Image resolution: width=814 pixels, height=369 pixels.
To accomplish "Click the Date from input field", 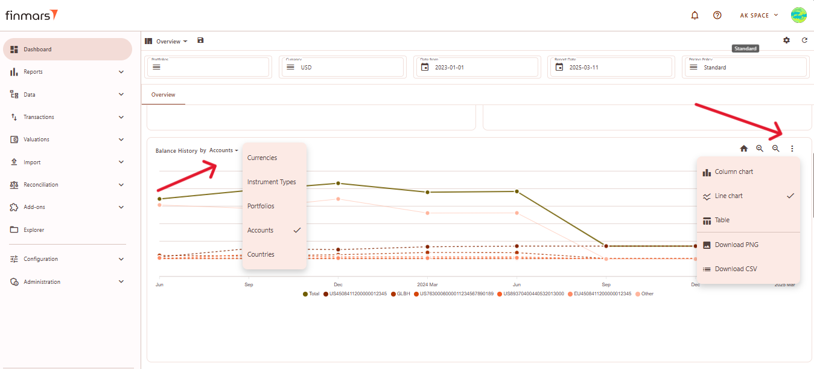I will tap(477, 68).
